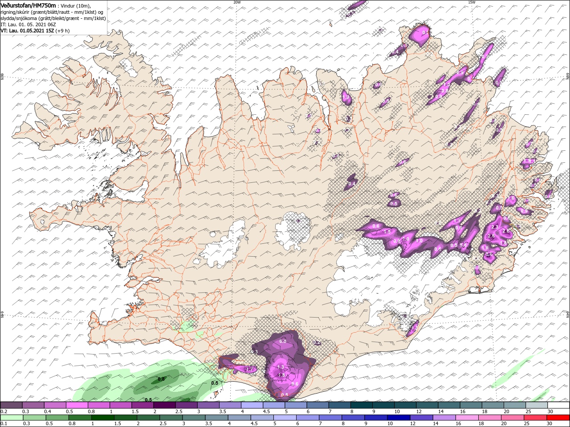Click the '2.3' precipitation value on the map
570x427 pixels.
point(494,227)
